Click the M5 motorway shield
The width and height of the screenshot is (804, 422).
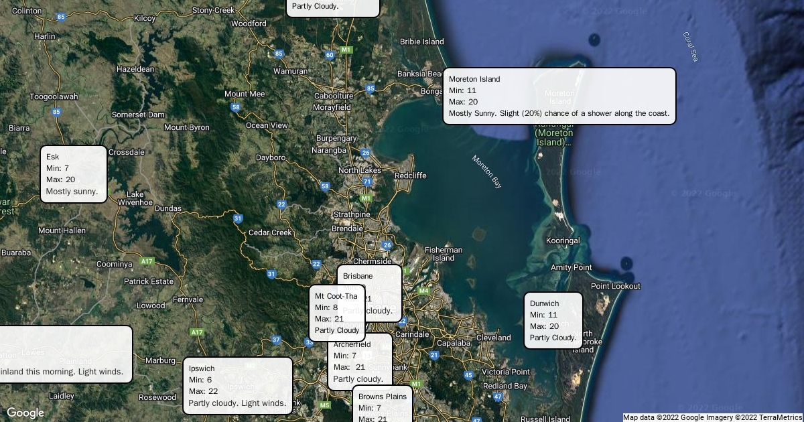click(325, 405)
